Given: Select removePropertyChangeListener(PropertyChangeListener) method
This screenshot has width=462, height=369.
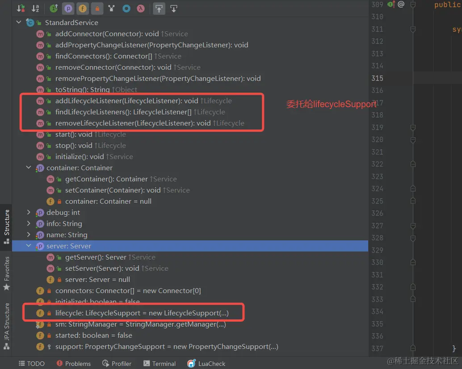Looking at the screenshot, I should click(158, 79).
